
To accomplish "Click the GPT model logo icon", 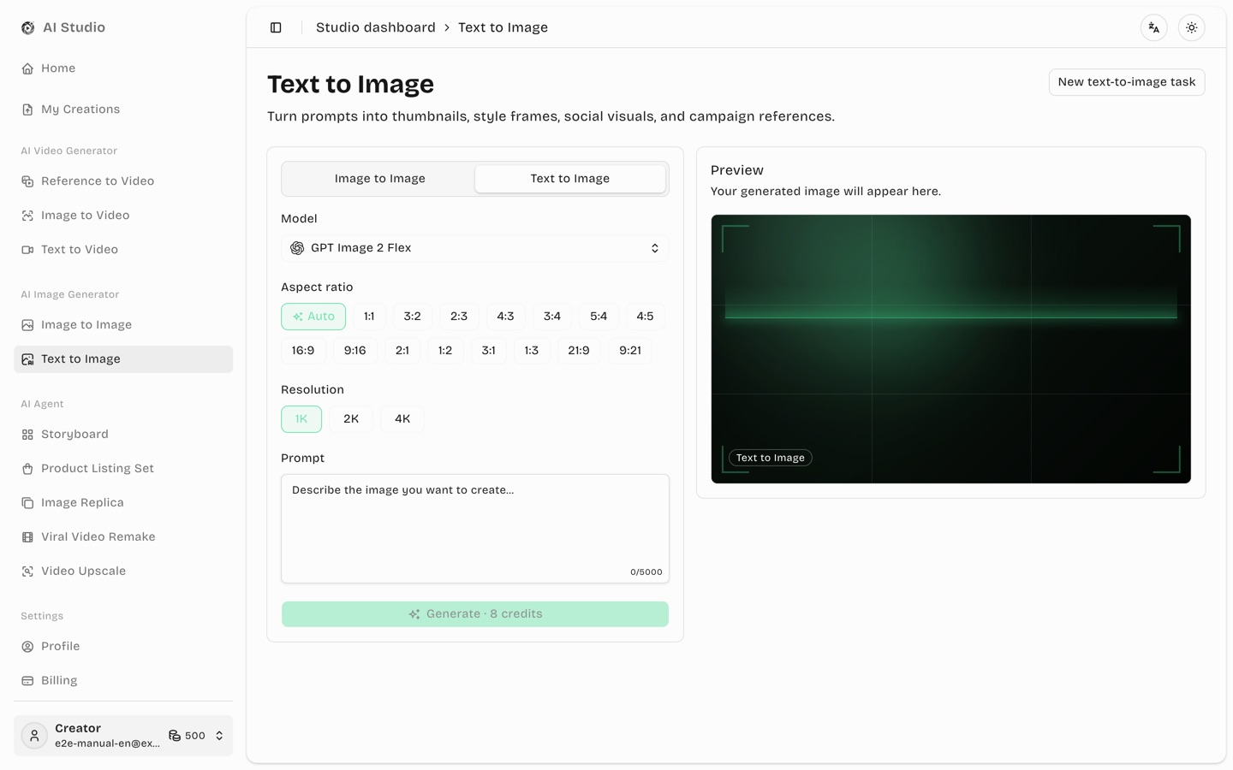I will (x=297, y=248).
